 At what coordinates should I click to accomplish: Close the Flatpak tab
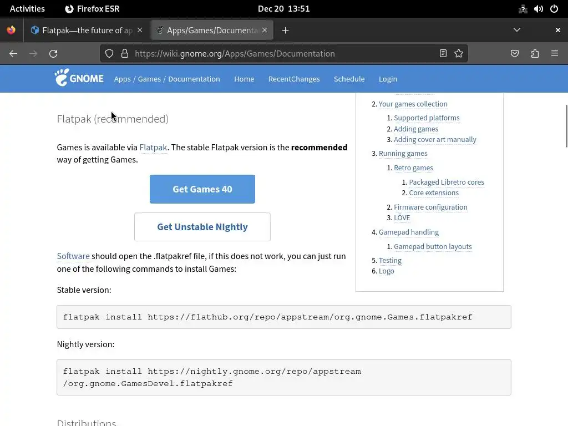click(140, 30)
